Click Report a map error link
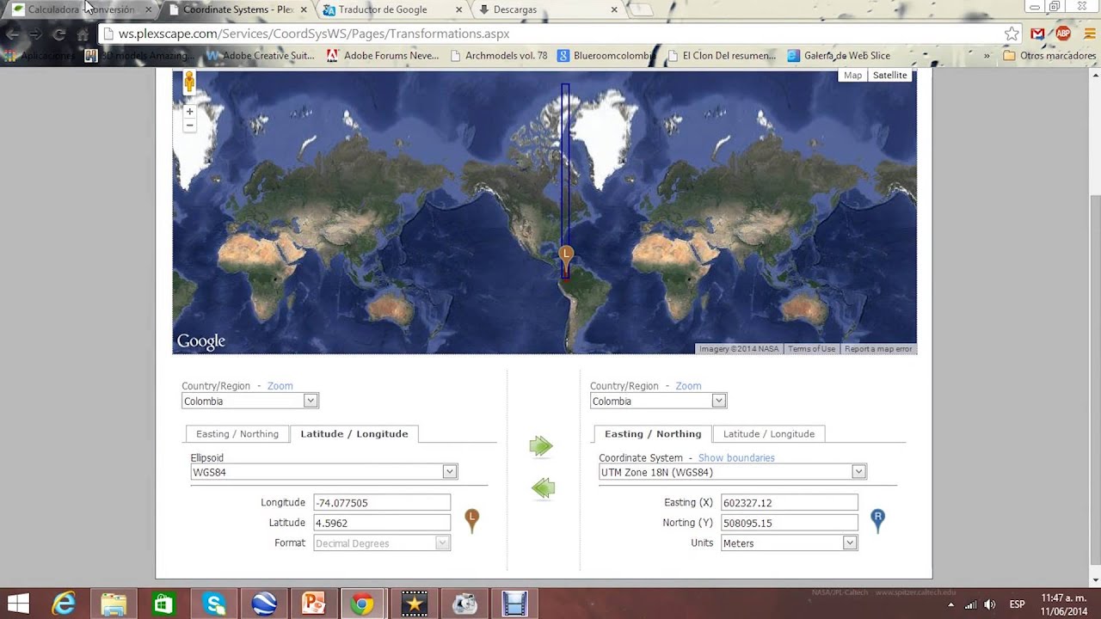Viewport: 1101px width, 619px height. click(878, 349)
